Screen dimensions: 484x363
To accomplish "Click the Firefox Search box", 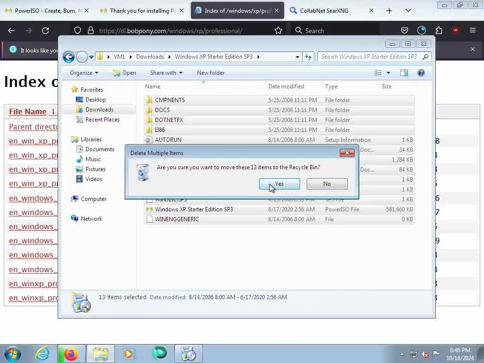I will click(x=336, y=31).
